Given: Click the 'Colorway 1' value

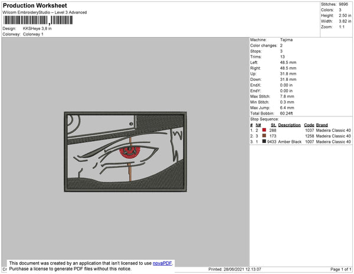Looking at the screenshot, I should 33,34.
